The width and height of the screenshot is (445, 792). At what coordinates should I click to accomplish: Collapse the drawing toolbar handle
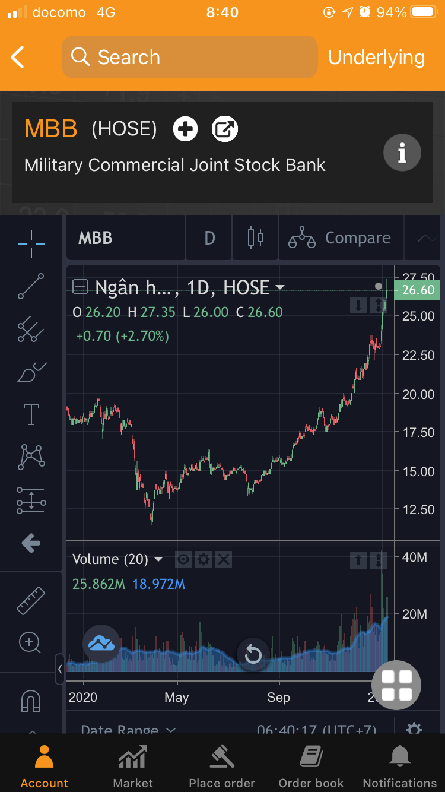point(60,669)
